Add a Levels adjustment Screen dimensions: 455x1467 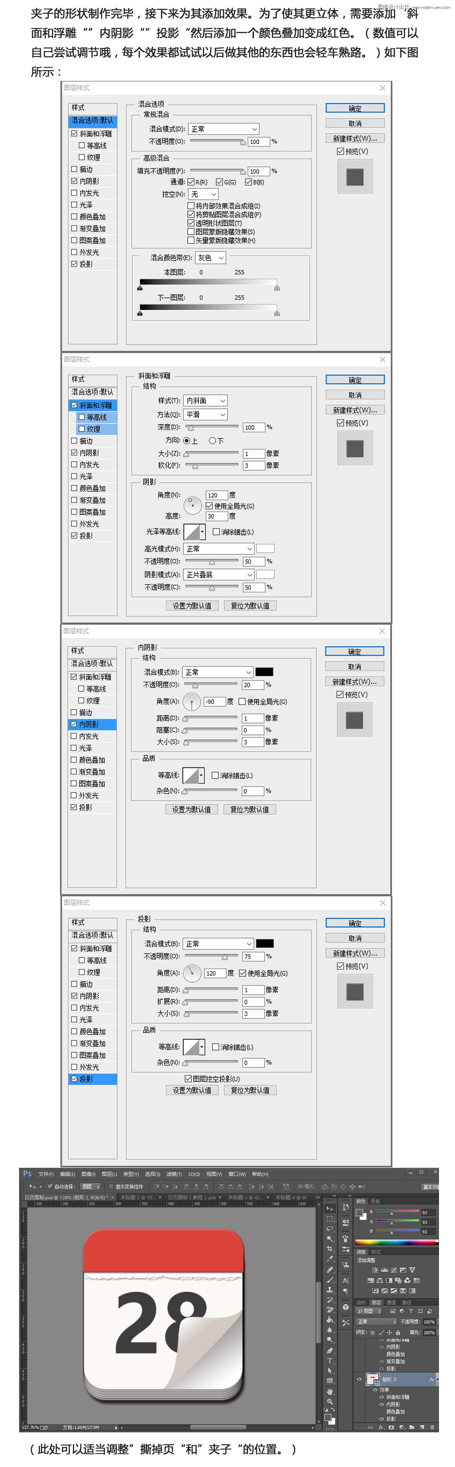pos(384,1270)
